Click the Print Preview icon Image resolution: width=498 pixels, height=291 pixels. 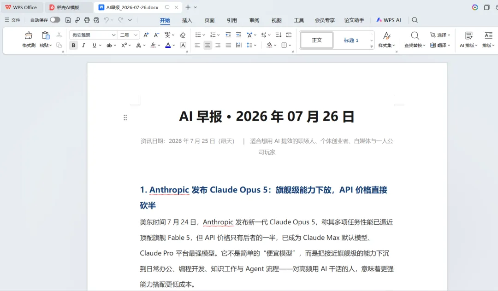(96, 20)
